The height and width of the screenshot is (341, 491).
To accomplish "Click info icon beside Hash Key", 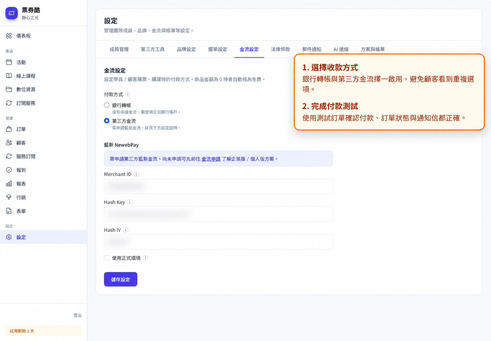I will click(130, 202).
